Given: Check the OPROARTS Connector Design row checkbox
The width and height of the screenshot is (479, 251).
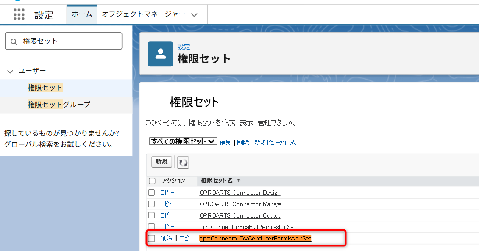Looking at the screenshot, I should point(151,193).
